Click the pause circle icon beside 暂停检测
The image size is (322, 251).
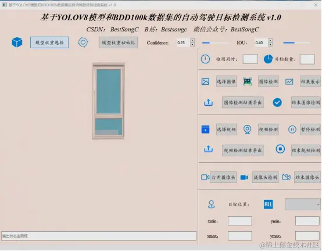click(292, 130)
